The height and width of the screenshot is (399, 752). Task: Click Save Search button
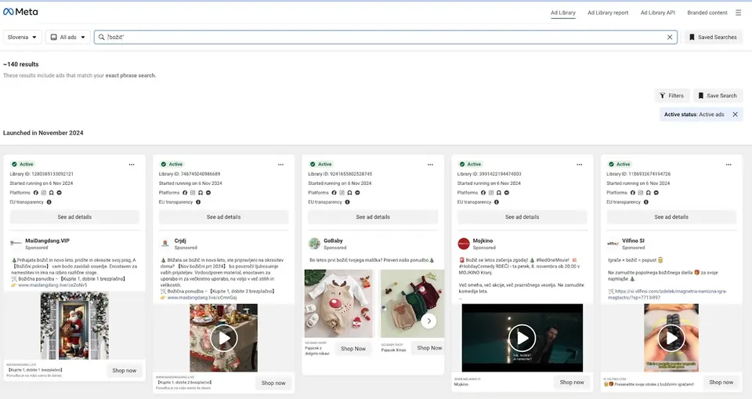tap(718, 96)
